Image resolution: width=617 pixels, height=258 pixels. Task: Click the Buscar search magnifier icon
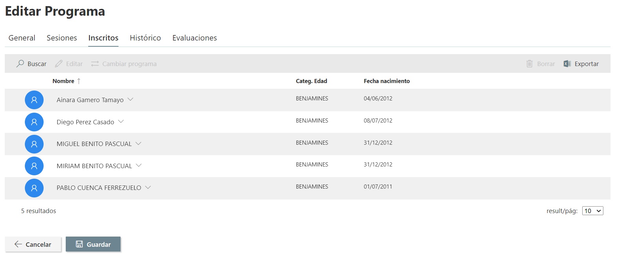click(20, 64)
